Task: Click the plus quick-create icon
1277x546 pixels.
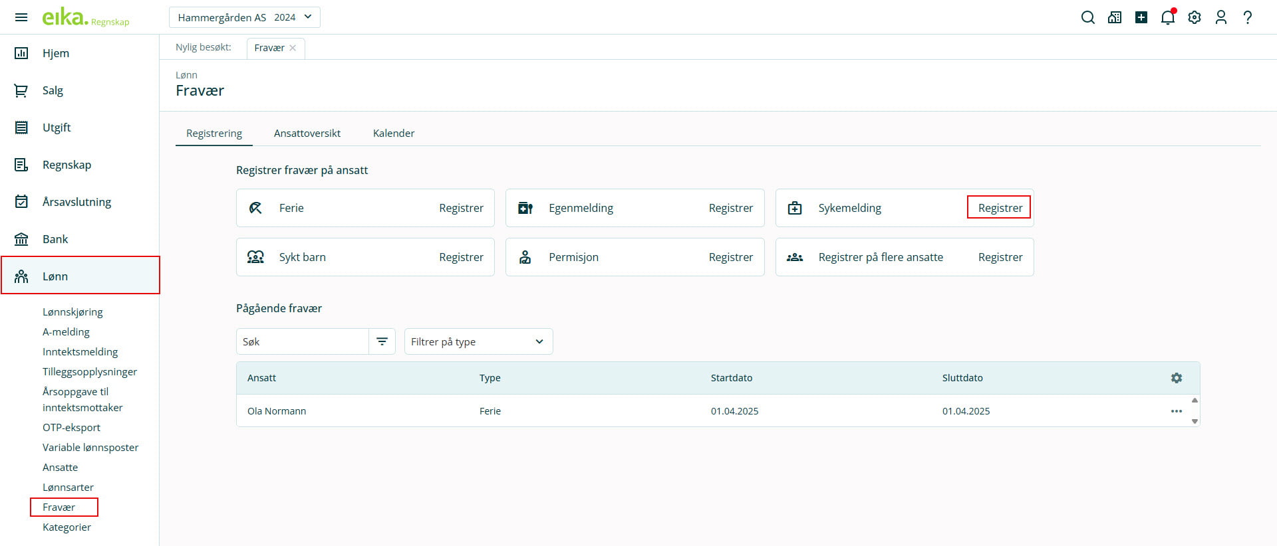Action: coord(1141,17)
